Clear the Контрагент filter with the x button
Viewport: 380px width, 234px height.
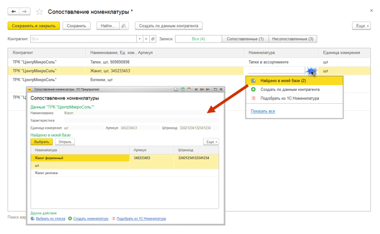point(146,39)
